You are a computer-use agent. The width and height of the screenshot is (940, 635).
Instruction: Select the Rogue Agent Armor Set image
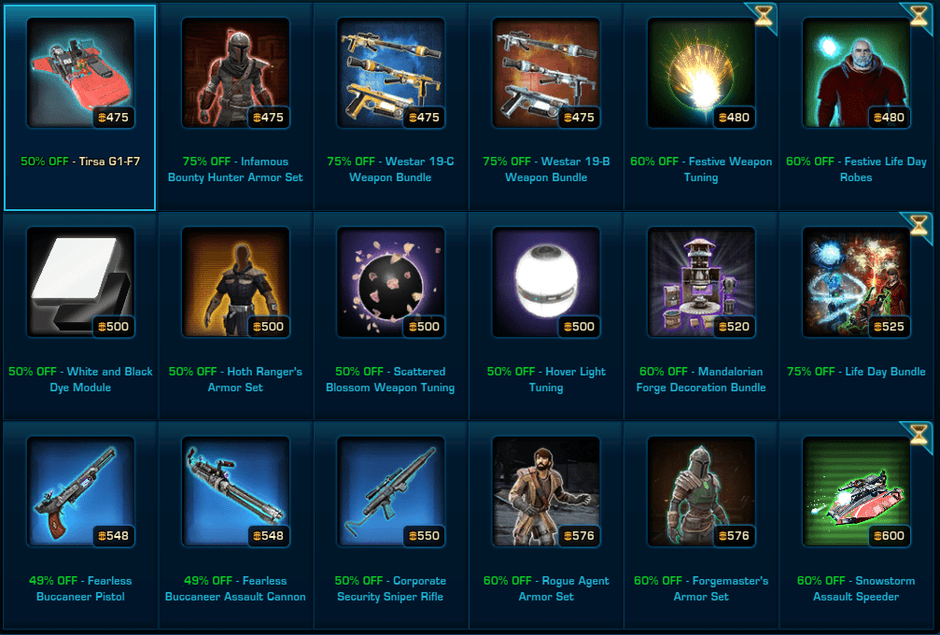(546, 491)
